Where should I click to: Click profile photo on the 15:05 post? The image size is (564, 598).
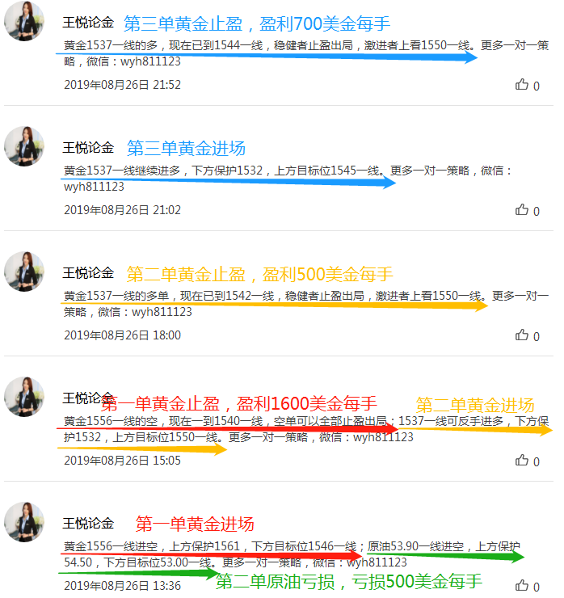24,397
